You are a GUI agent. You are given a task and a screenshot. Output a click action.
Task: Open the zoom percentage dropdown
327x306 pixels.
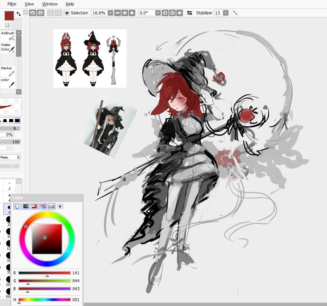click(x=110, y=13)
